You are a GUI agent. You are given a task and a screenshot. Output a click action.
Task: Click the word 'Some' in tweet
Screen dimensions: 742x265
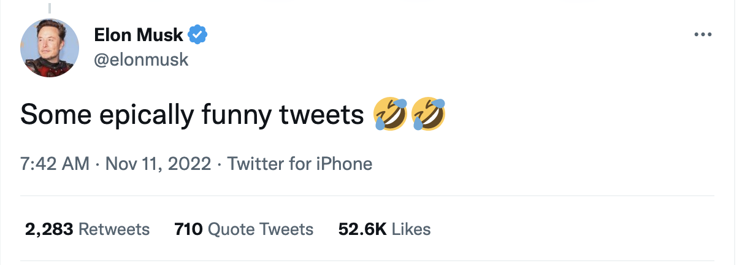[52, 115]
